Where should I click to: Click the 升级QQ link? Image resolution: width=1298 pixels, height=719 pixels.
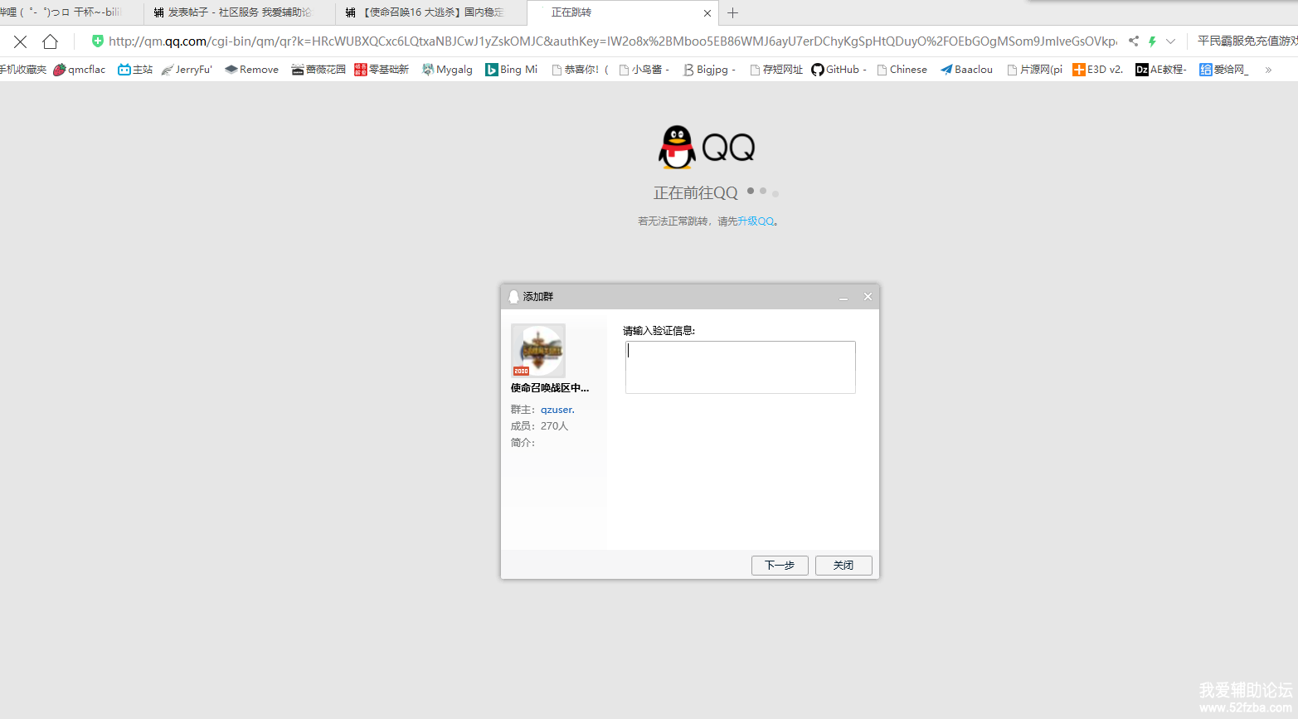click(756, 221)
